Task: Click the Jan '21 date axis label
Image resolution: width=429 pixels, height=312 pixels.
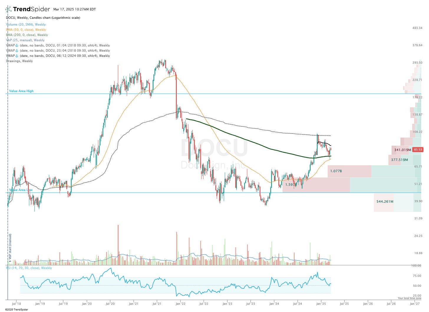Action: tap(133, 304)
